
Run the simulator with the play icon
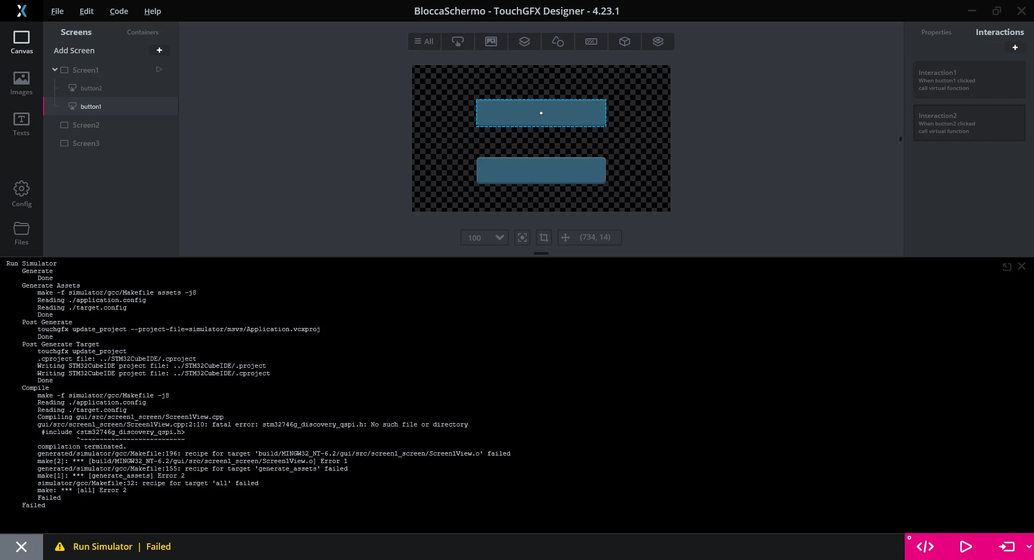[966, 547]
